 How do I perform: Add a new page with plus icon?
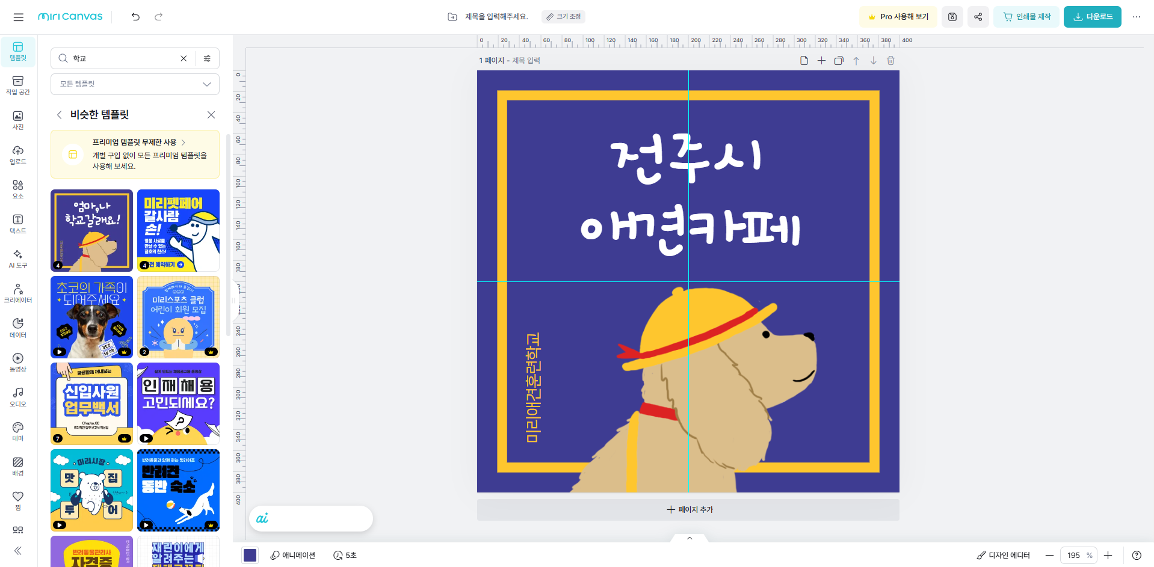[x=821, y=61]
